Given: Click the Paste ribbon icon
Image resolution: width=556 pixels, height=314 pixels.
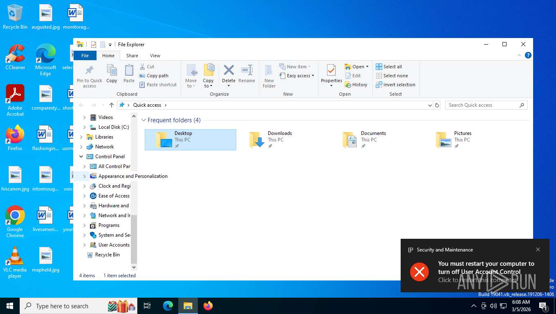Looking at the screenshot, I should coord(129,70).
